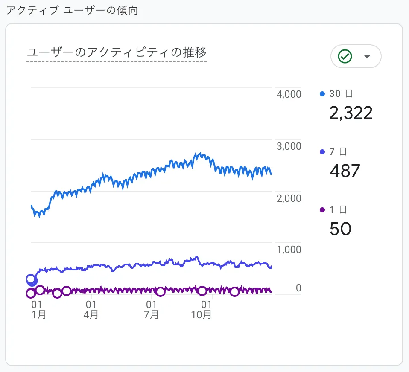The image size is (409, 372).
Task: Click the 4,000 y-axis label
Action: tap(288, 94)
